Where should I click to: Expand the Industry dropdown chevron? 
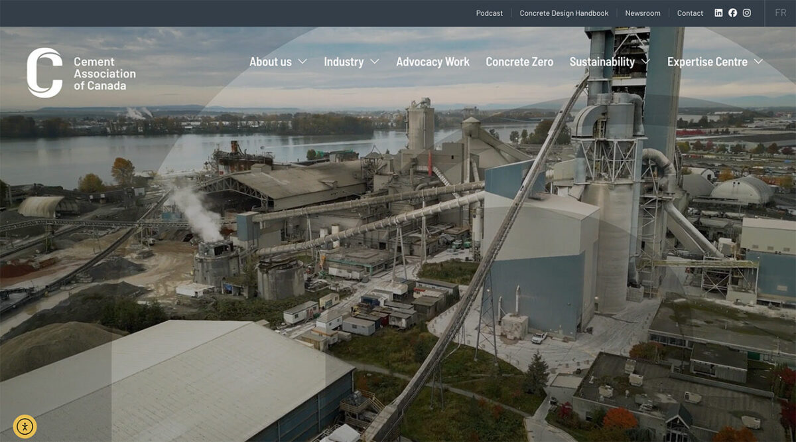point(375,62)
